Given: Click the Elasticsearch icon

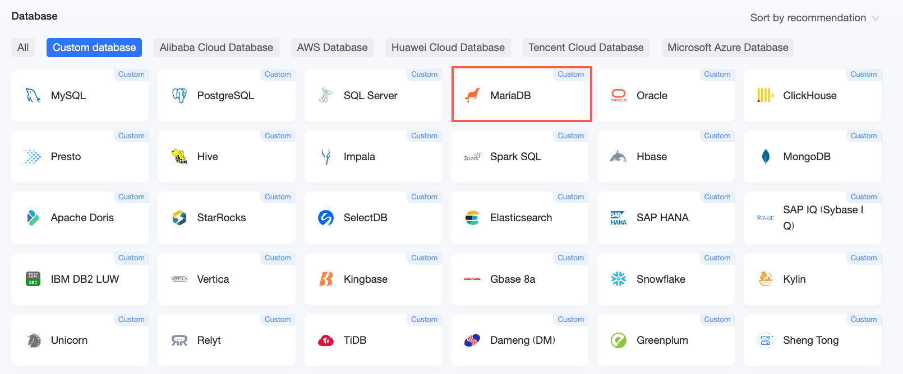Looking at the screenshot, I should [472, 218].
